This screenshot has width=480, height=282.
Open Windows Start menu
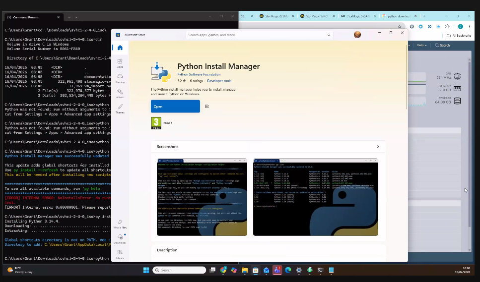[x=146, y=270]
